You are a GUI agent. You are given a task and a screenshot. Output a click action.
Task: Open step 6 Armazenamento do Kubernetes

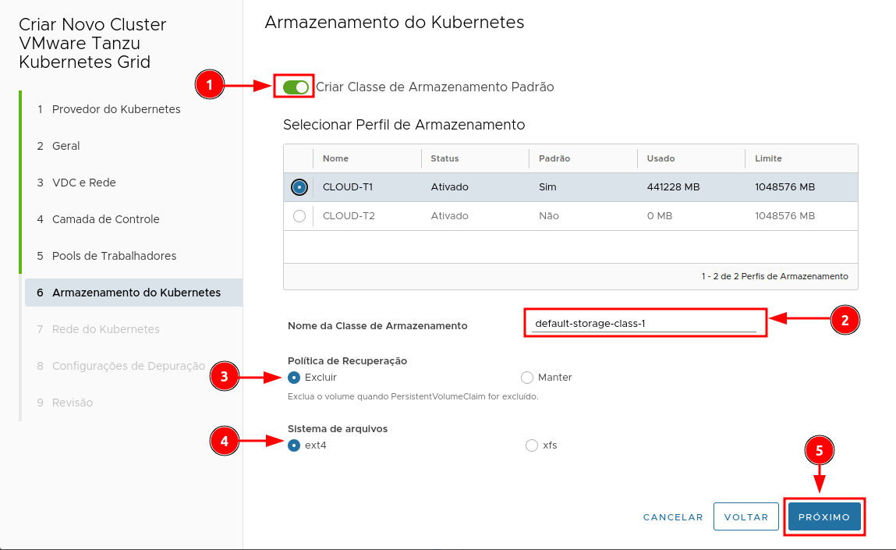click(133, 292)
